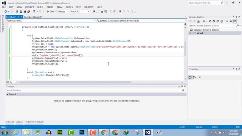Open the Find Symbol Results tab
Screen dimensions: 242x136
pos(34,122)
